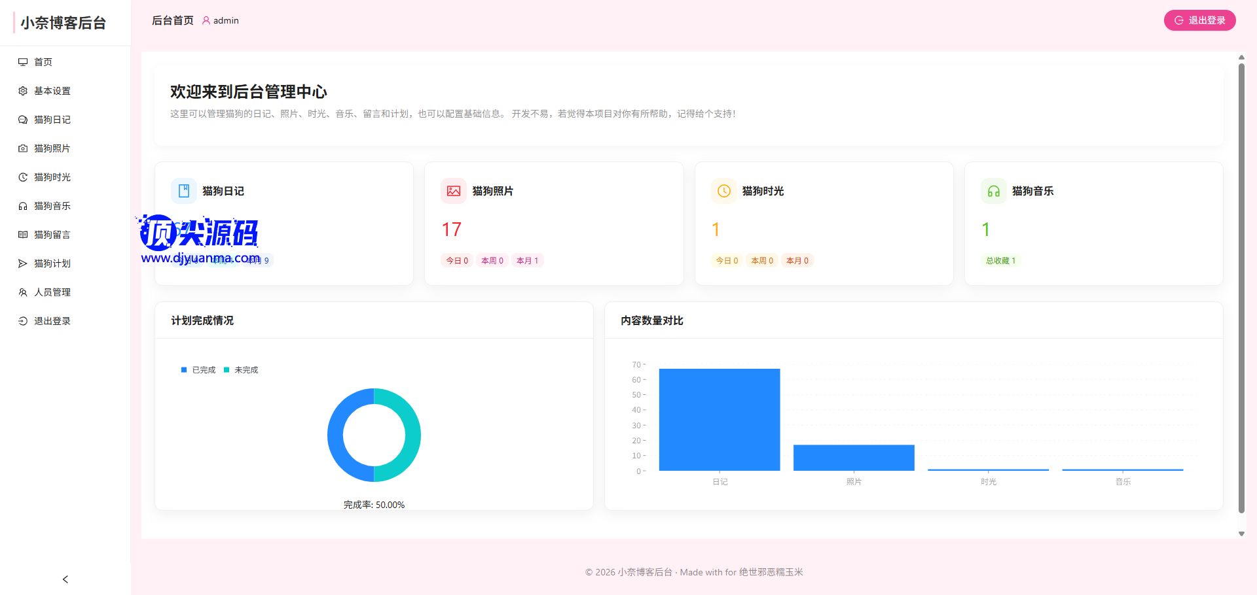
Task: Click the 日记 bar in the chart
Action: [719, 420]
